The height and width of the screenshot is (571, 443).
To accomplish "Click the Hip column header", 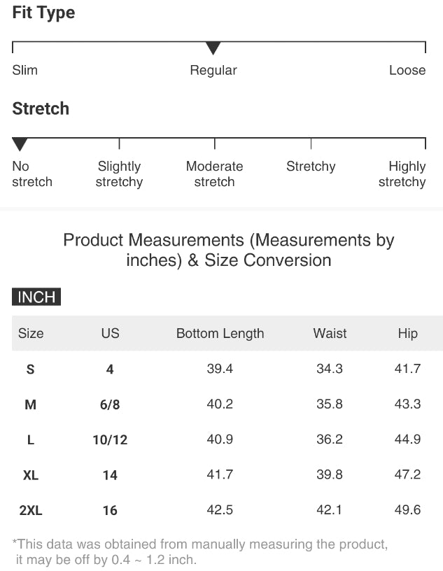I will click(x=407, y=333).
